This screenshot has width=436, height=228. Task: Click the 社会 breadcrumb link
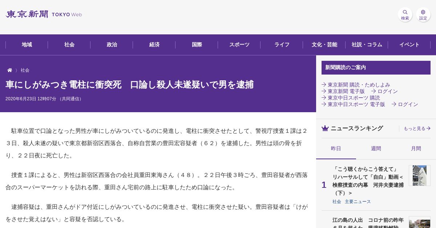coord(25,70)
